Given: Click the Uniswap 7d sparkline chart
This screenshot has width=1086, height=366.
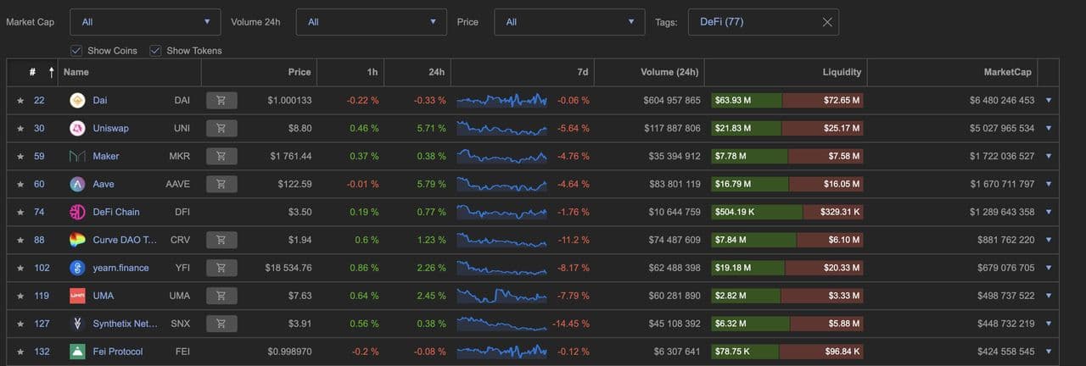Looking at the screenshot, I should pyautogui.click(x=501, y=129).
